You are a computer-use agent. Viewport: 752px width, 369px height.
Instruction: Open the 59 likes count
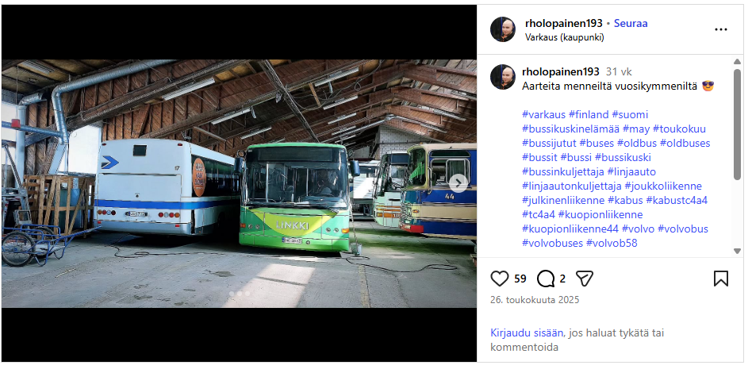[x=520, y=279]
